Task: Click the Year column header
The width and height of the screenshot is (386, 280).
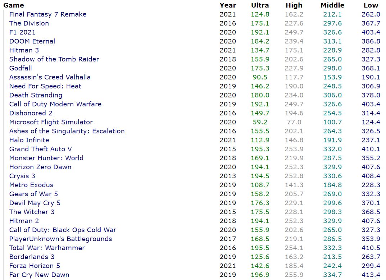Action: [x=228, y=5]
